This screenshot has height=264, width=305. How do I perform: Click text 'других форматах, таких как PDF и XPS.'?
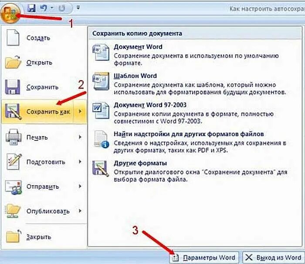(x=171, y=150)
